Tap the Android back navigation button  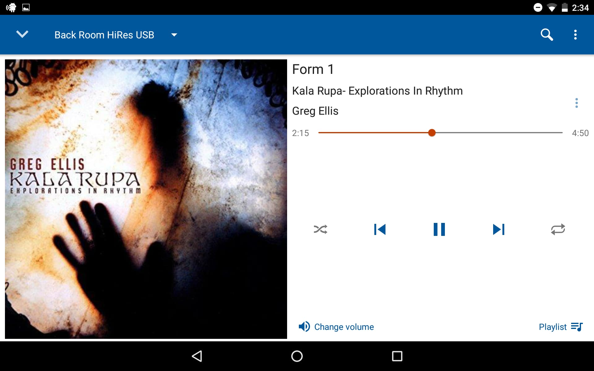[197, 356]
